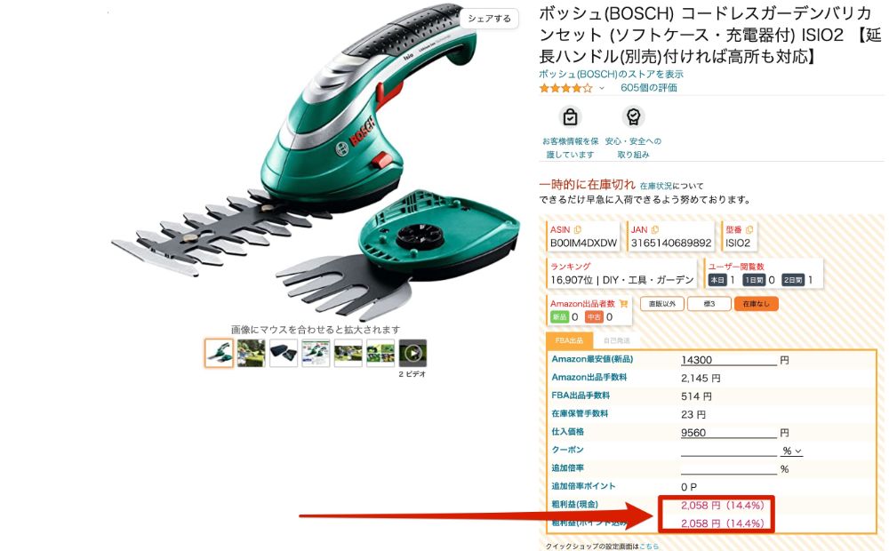Screen dimensions: 889x551
Task: Toggle the orange 在庫なし filter
Action: coord(756,304)
